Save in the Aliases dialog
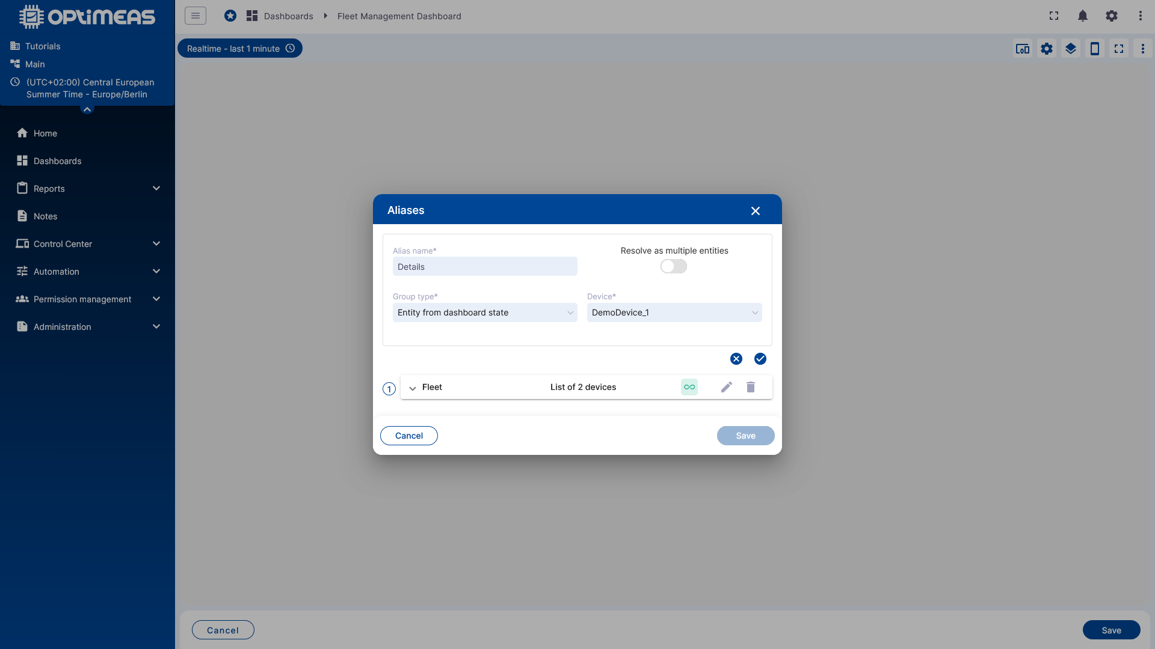This screenshot has height=649, width=1155. pyautogui.click(x=746, y=436)
